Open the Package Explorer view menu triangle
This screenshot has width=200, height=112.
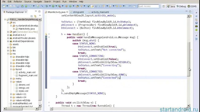pos(40,16)
